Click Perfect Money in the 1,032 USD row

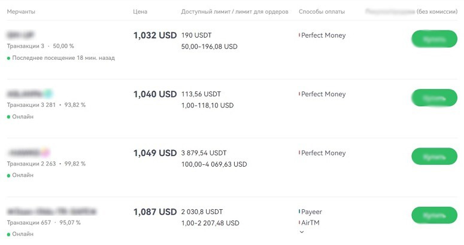[323, 35]
